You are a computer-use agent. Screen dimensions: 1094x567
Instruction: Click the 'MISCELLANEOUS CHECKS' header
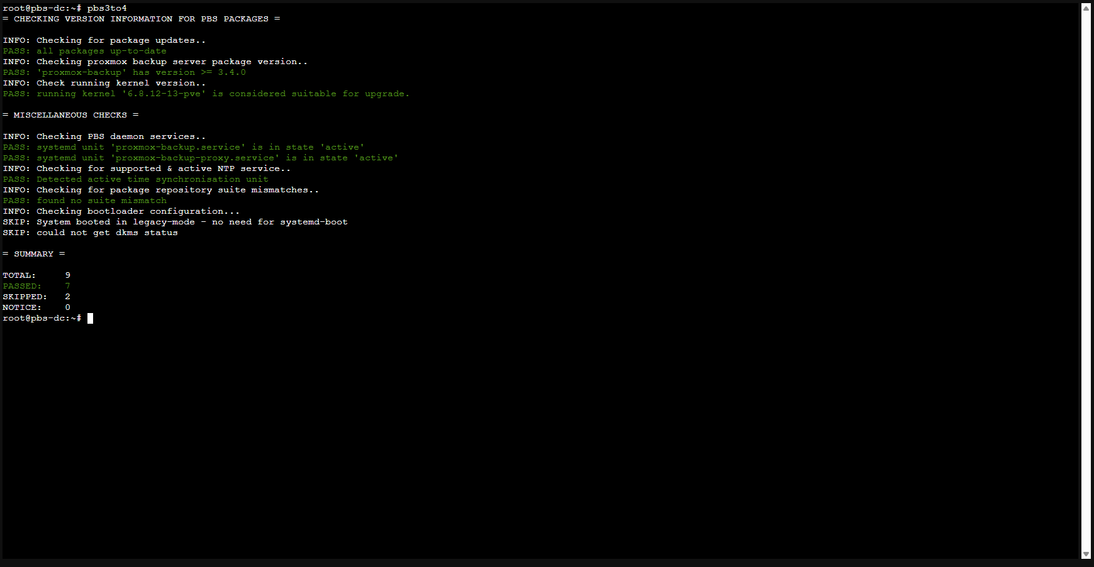tap(70, 115)
